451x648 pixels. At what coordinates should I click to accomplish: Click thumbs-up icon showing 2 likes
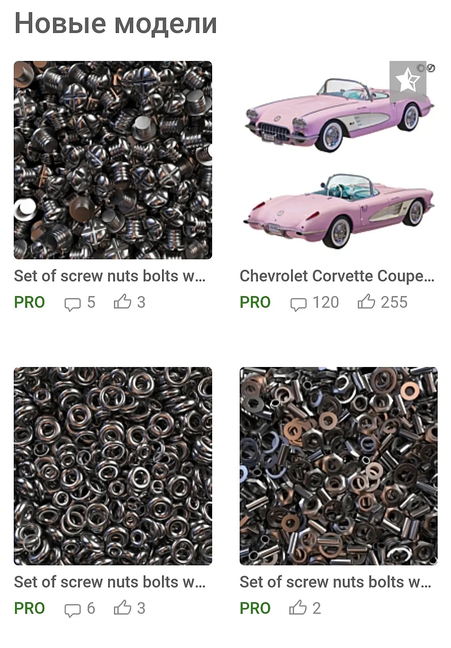pos(298,607)
